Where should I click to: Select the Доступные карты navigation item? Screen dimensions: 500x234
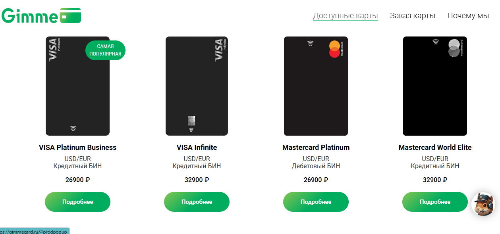tap(345, 15)
